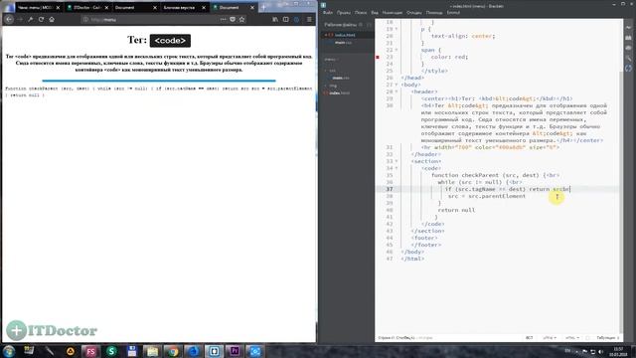Open the HTML language mode dropdown in status bar
636x358 pixels.
click(x=572, y=338)
